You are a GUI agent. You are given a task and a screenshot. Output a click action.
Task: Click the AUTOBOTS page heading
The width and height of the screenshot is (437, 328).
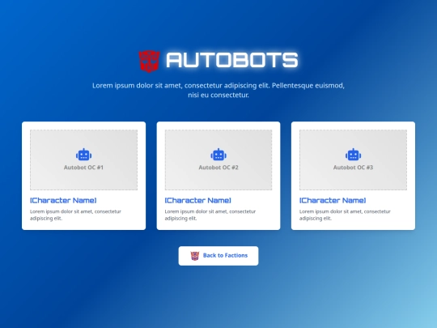click(x=232, y=60)
